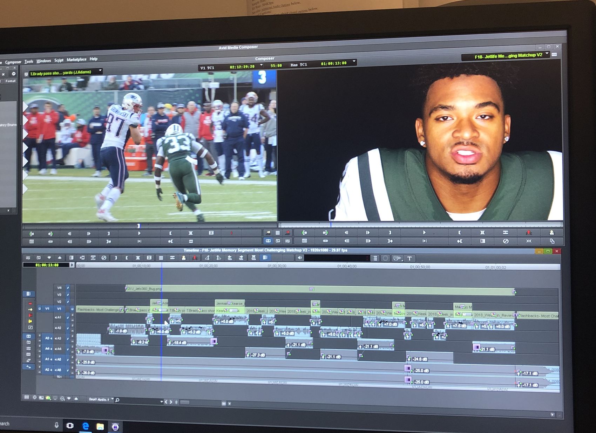This screenshot has width=596, height=433.
Task: Click list-view icon right of audio meter
Action: [375, 258]
